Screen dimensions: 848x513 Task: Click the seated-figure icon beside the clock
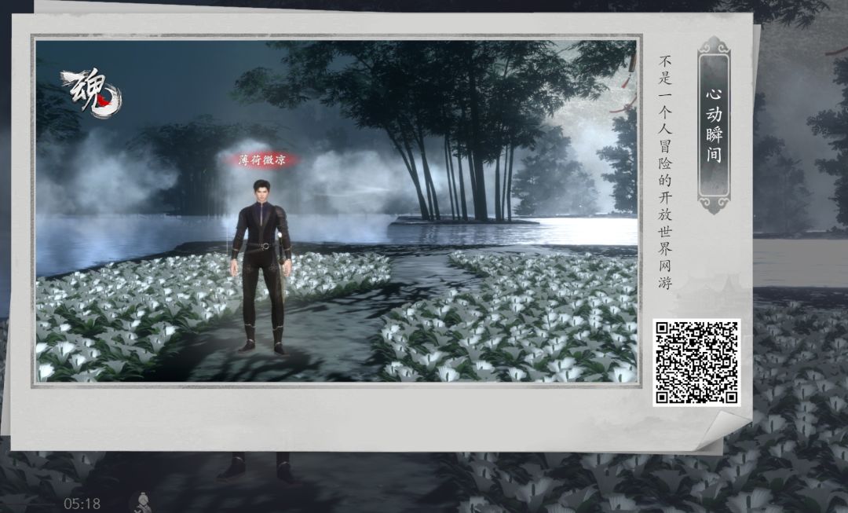point(142,503)
